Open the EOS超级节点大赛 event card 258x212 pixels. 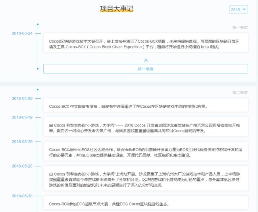click(145, 202)
